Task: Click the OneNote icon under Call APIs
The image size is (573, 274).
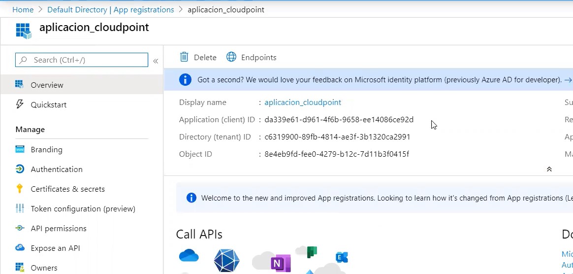Action: pyautogui.click(x=280, y=263)
